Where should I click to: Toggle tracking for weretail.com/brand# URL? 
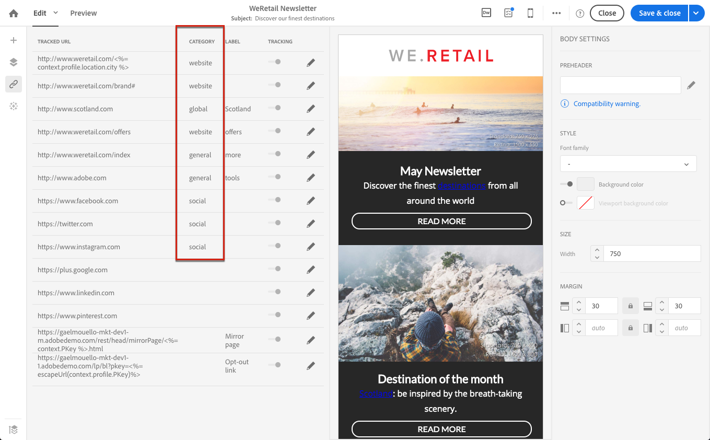[274, 85]
